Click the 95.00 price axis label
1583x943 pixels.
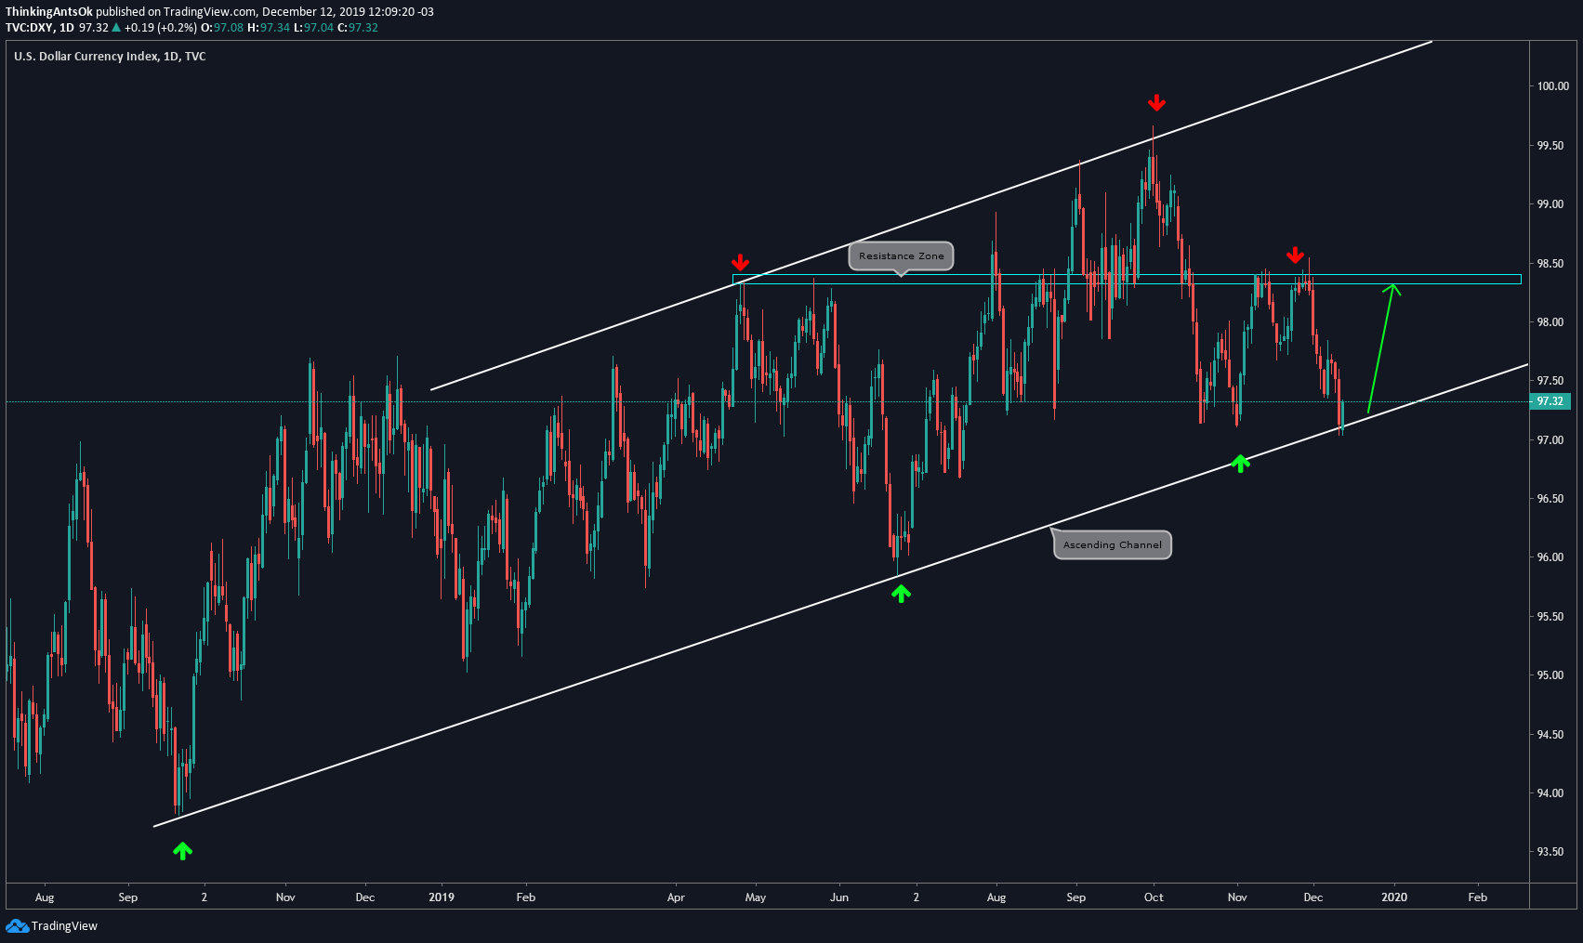point(1550,675)
